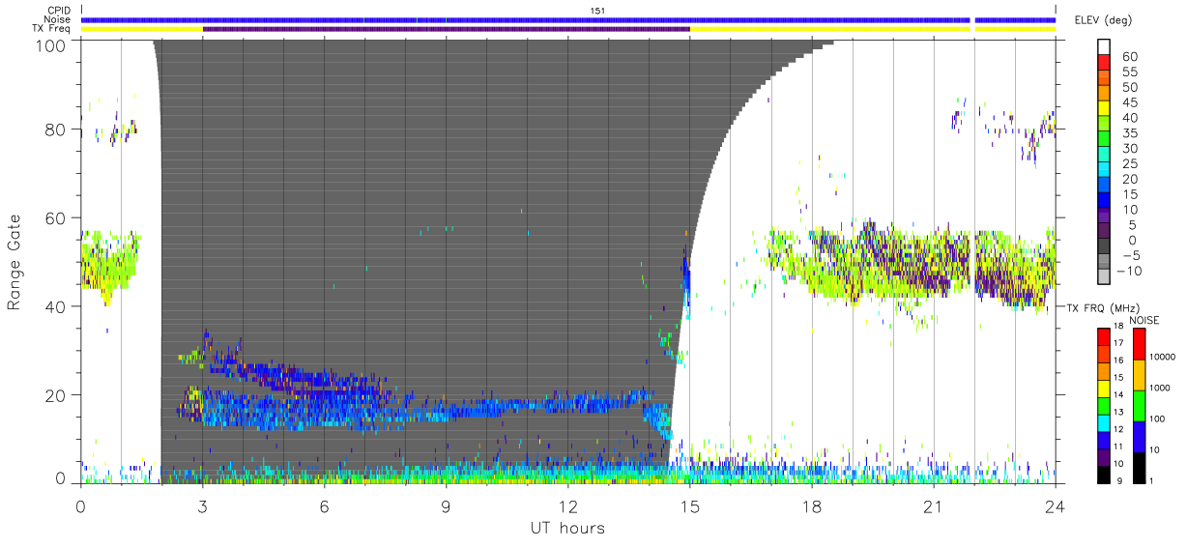Screen dimensions: 1187x548
Task: Select the 12 tick on UT hours axis
Action: click(x=568, y=505)
